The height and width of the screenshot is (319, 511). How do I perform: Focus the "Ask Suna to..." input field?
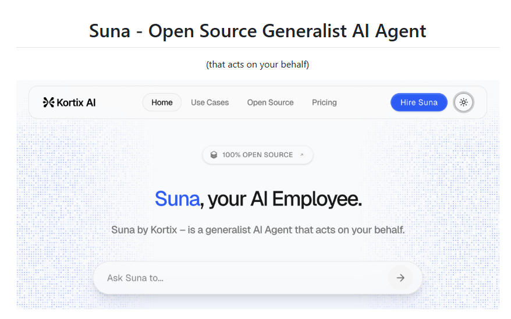click(239, 278)
